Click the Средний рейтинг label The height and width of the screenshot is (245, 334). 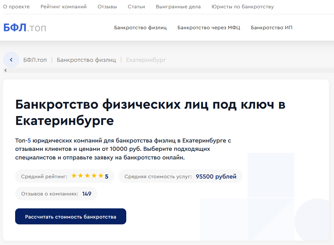pos(44,176)
